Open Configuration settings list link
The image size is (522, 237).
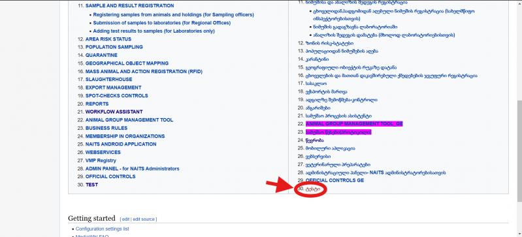(x=102, y=229)
